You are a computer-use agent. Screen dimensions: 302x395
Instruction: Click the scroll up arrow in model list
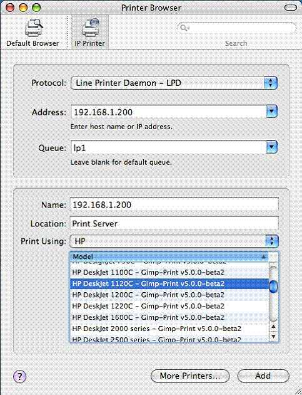coord(274,327)
